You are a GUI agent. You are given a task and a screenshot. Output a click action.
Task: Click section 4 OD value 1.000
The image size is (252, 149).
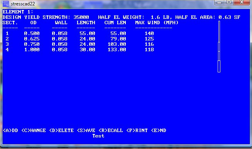32,50
